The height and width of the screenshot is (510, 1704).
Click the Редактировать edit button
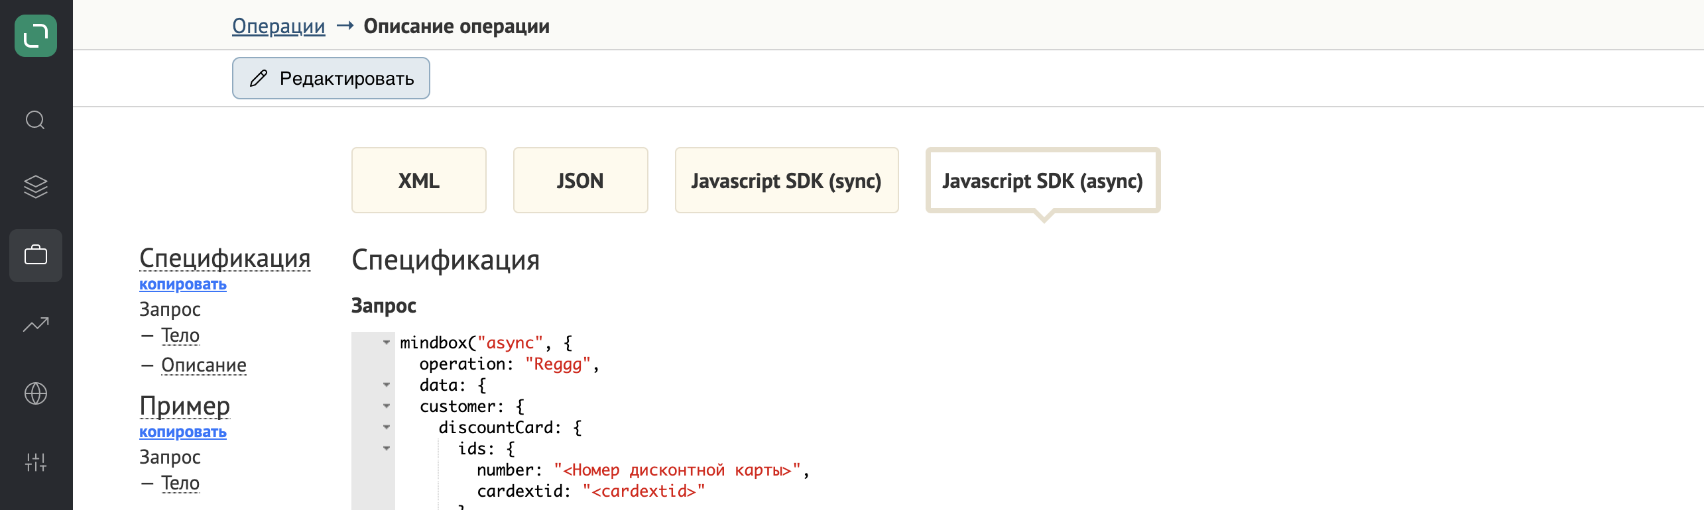pos(331,78)
